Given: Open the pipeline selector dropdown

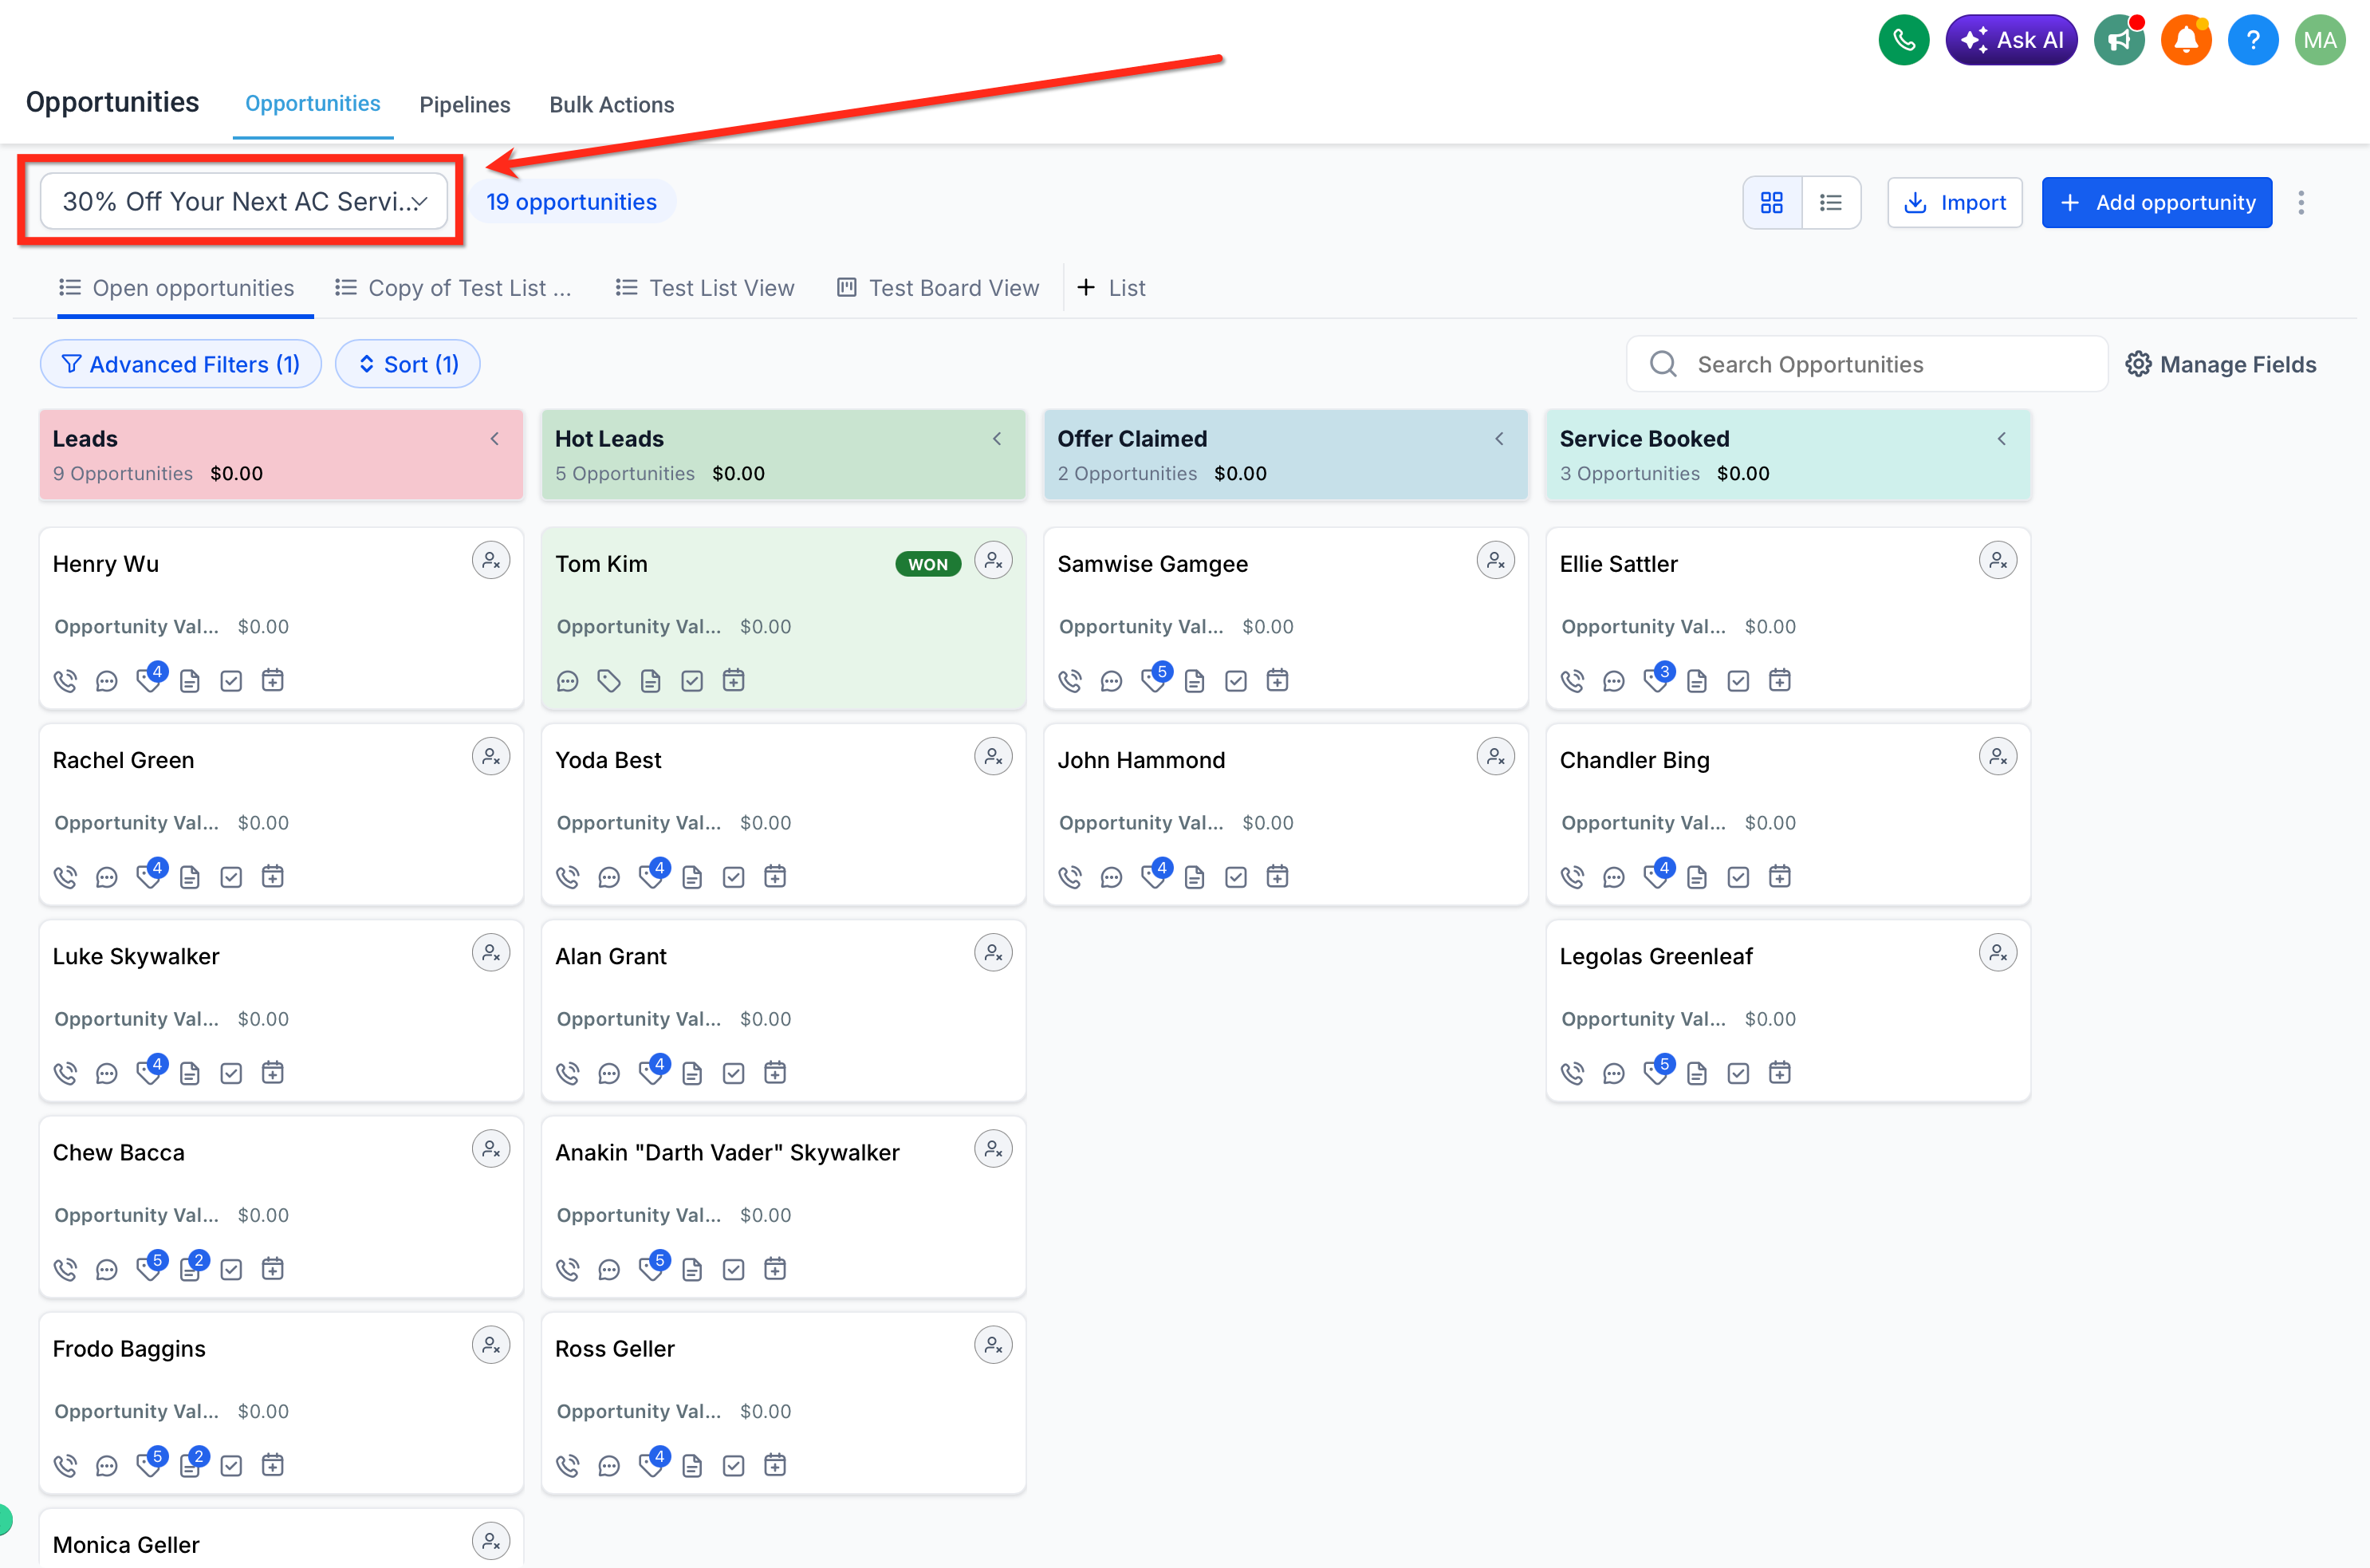Looking at the screenshot, I should (x=244, y=201).
